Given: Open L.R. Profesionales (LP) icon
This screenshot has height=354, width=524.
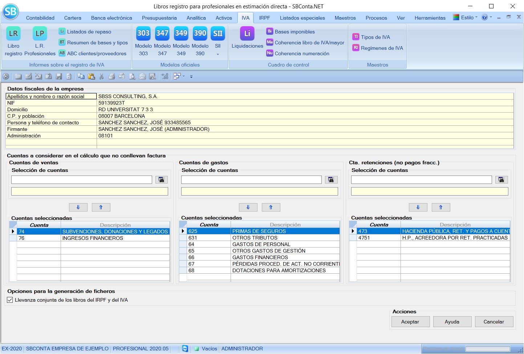Looking at the screenshot, I should click(40, 34).
